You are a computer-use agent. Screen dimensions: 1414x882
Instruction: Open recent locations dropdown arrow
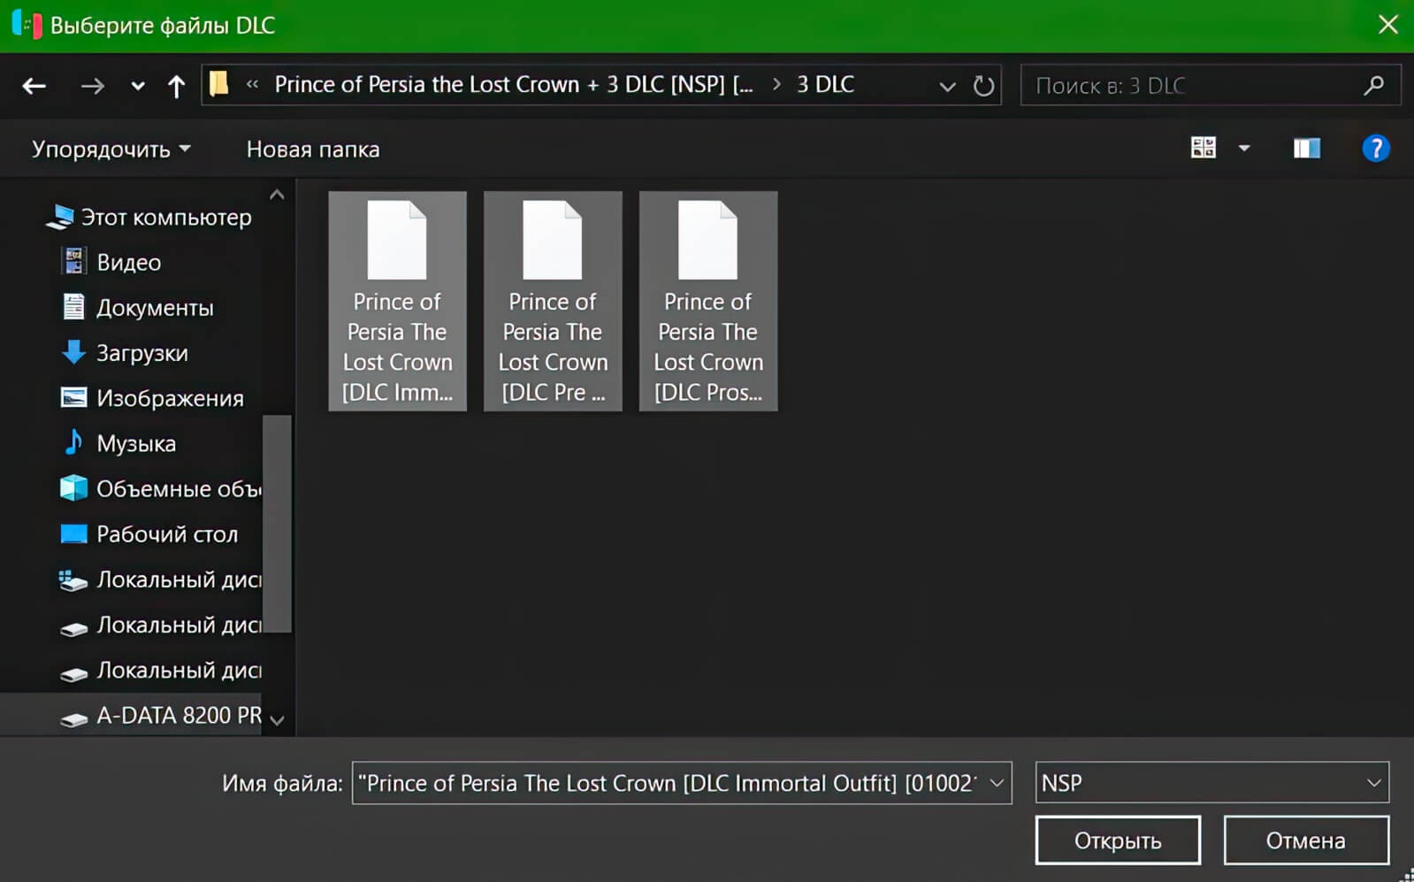point(137,86)
